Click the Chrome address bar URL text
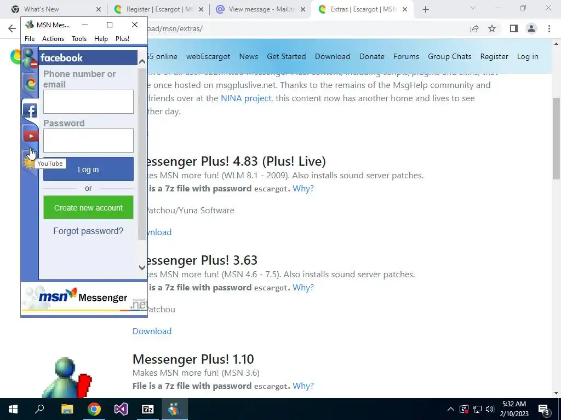Image resolution: width=561 pixels, height=420 pixels. tap(175, 28)
